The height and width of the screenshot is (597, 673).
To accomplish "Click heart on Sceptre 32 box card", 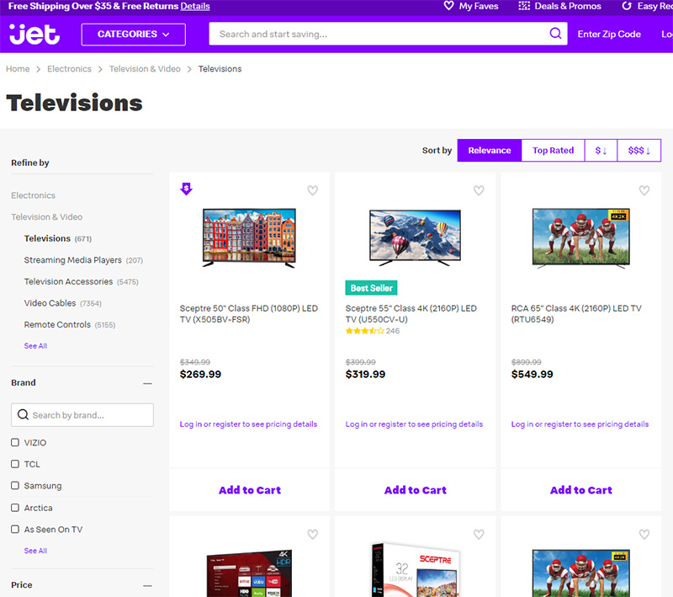I will pyautogui.click(x=479, y=535).
